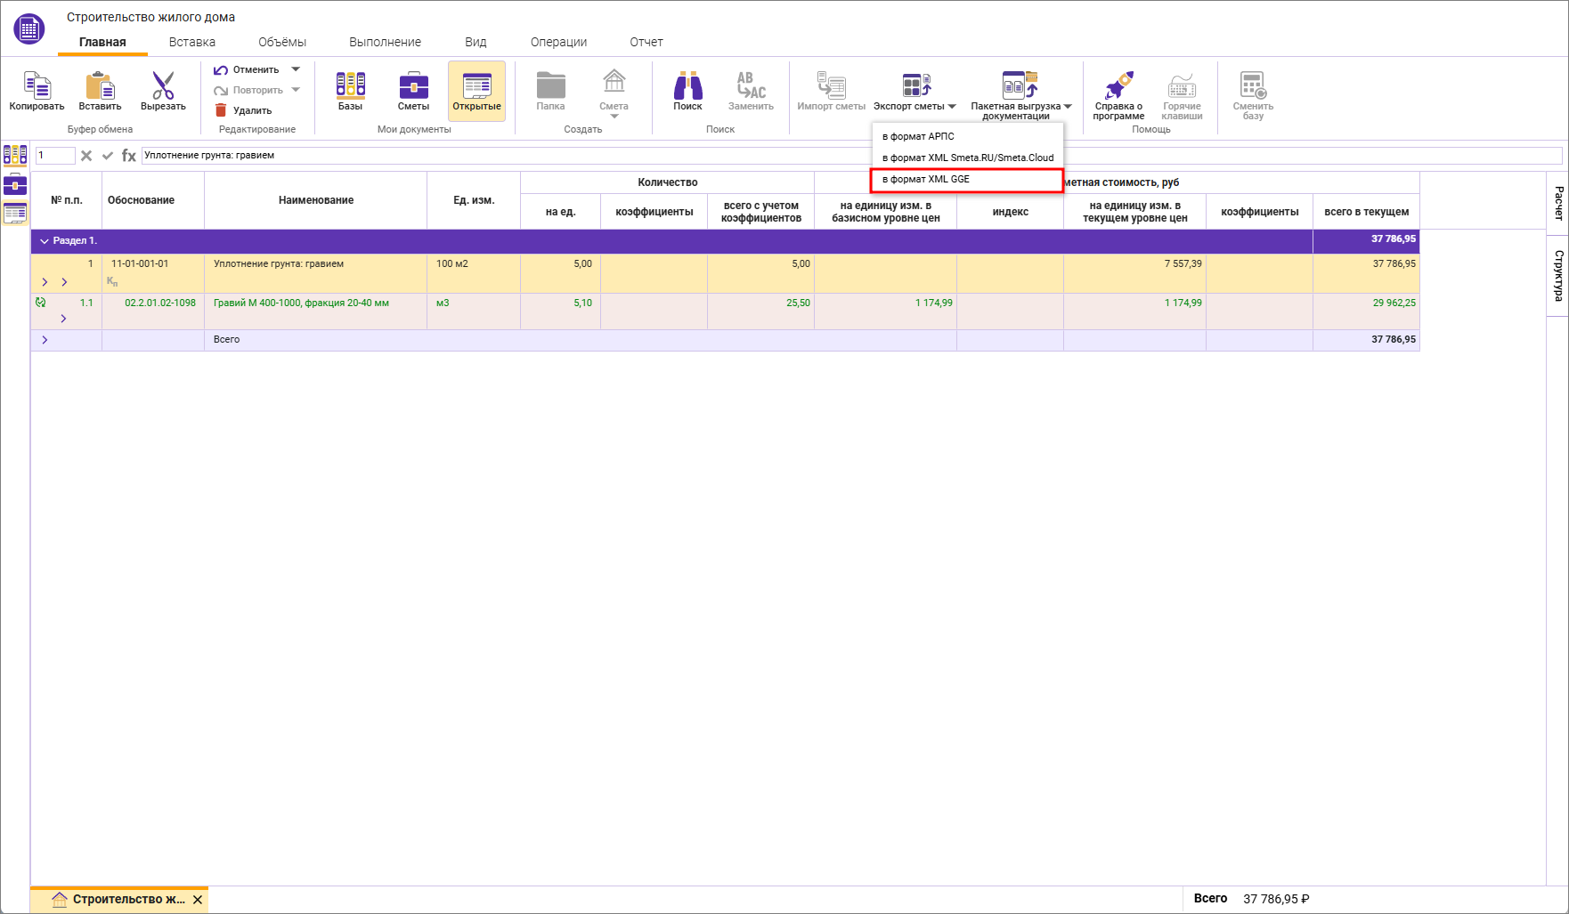Click the Удалить trash icon
This screenshot has height=914, width=1569.
tap(221, 110)
